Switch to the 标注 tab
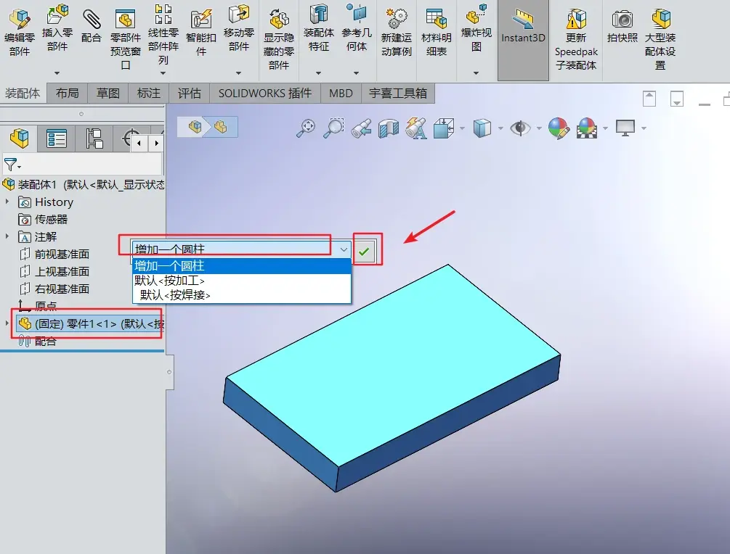The height and width of the screenshot is (554, 730). click(149, 94)
